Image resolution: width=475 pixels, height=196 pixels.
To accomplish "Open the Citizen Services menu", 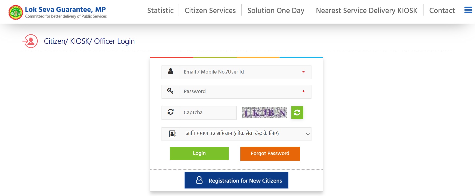I will pos(210,11).
